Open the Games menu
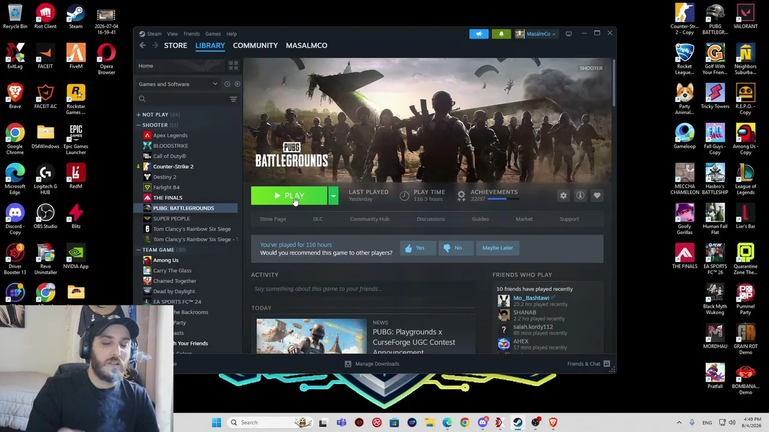Screen dimensions: 769x432 [213, 34]
